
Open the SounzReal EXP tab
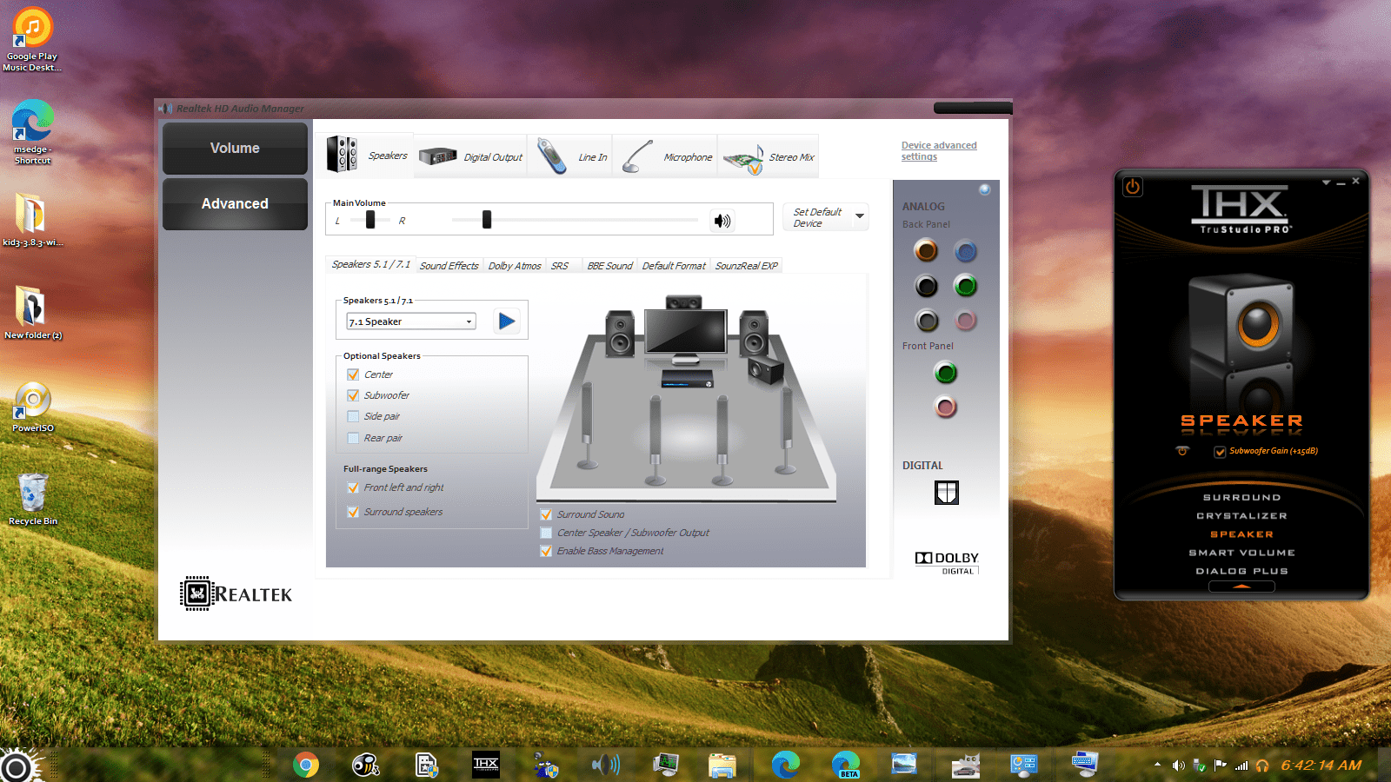tap(747, 266)
